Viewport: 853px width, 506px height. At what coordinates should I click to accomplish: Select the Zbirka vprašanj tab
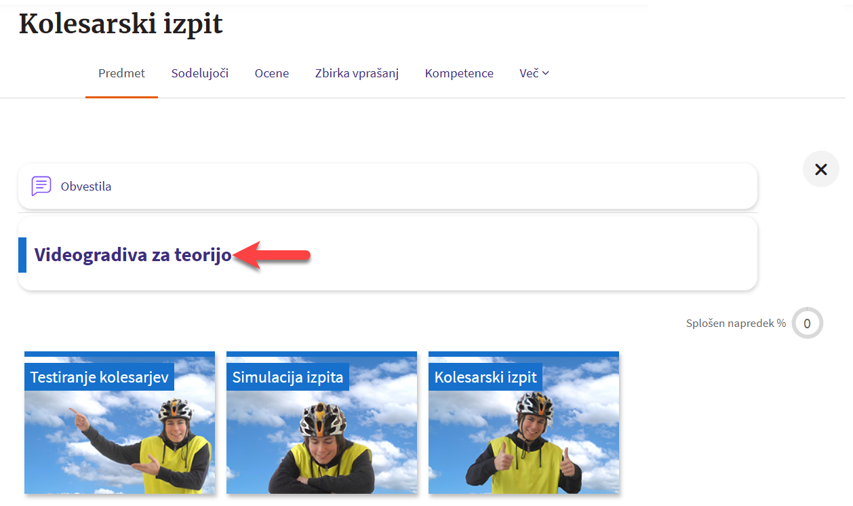[x=357, y=73]
